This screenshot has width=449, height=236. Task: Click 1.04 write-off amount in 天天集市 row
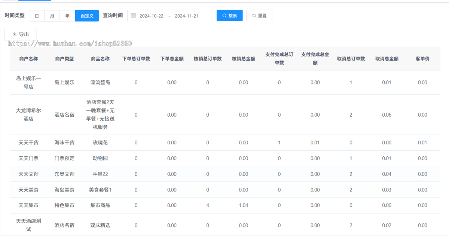(x=244, y=205)
